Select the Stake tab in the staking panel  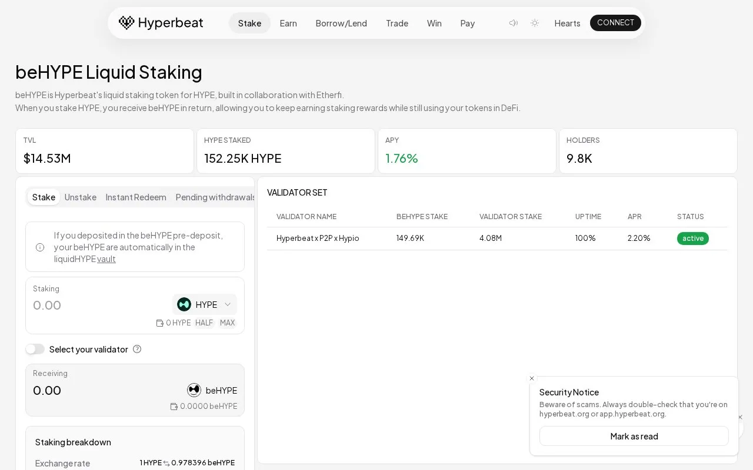(44, 197)
